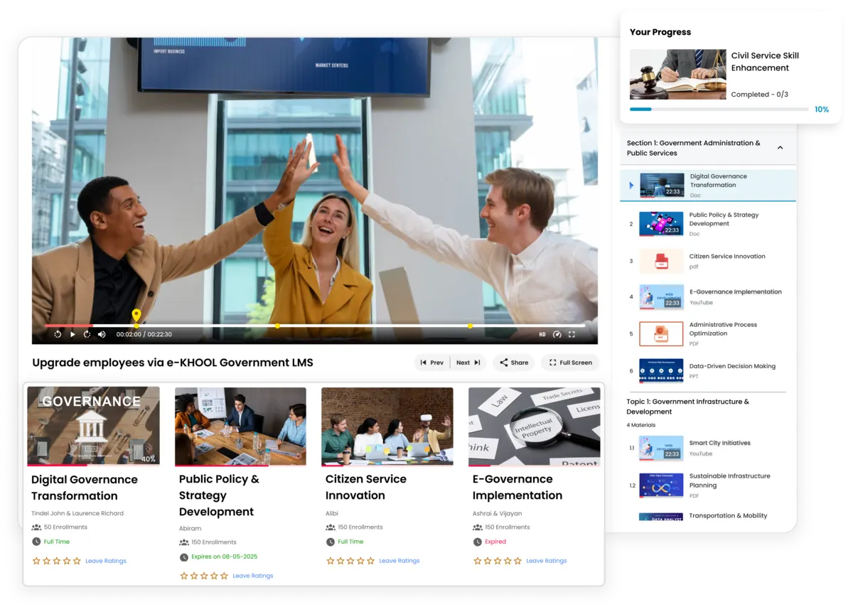Toggle HD quality in the video player
The height and width of the screenshot is (607, 853).
coord(542,334)
